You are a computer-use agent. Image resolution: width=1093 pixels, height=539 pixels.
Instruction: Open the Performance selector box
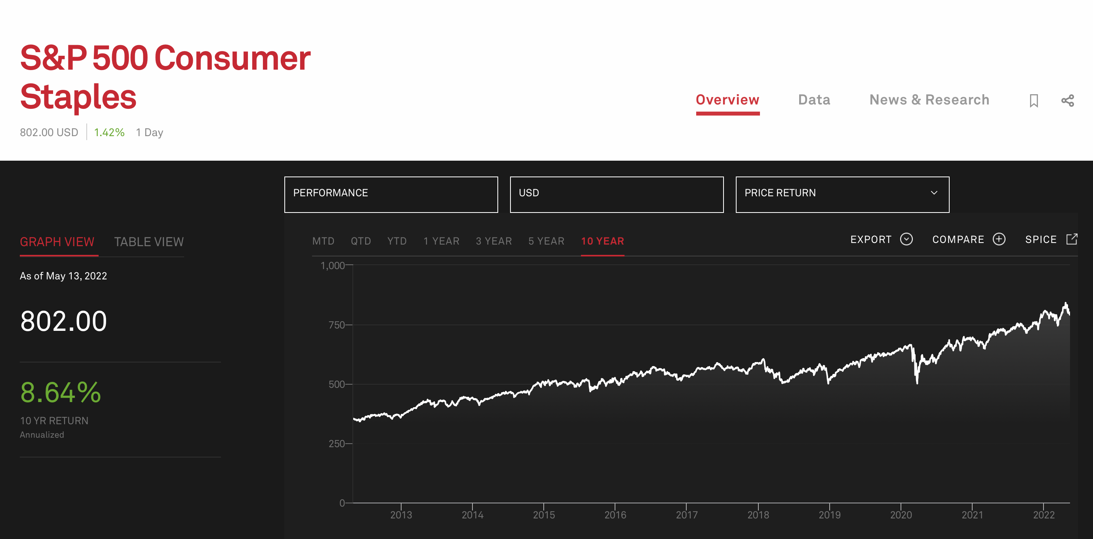point(391,195)
